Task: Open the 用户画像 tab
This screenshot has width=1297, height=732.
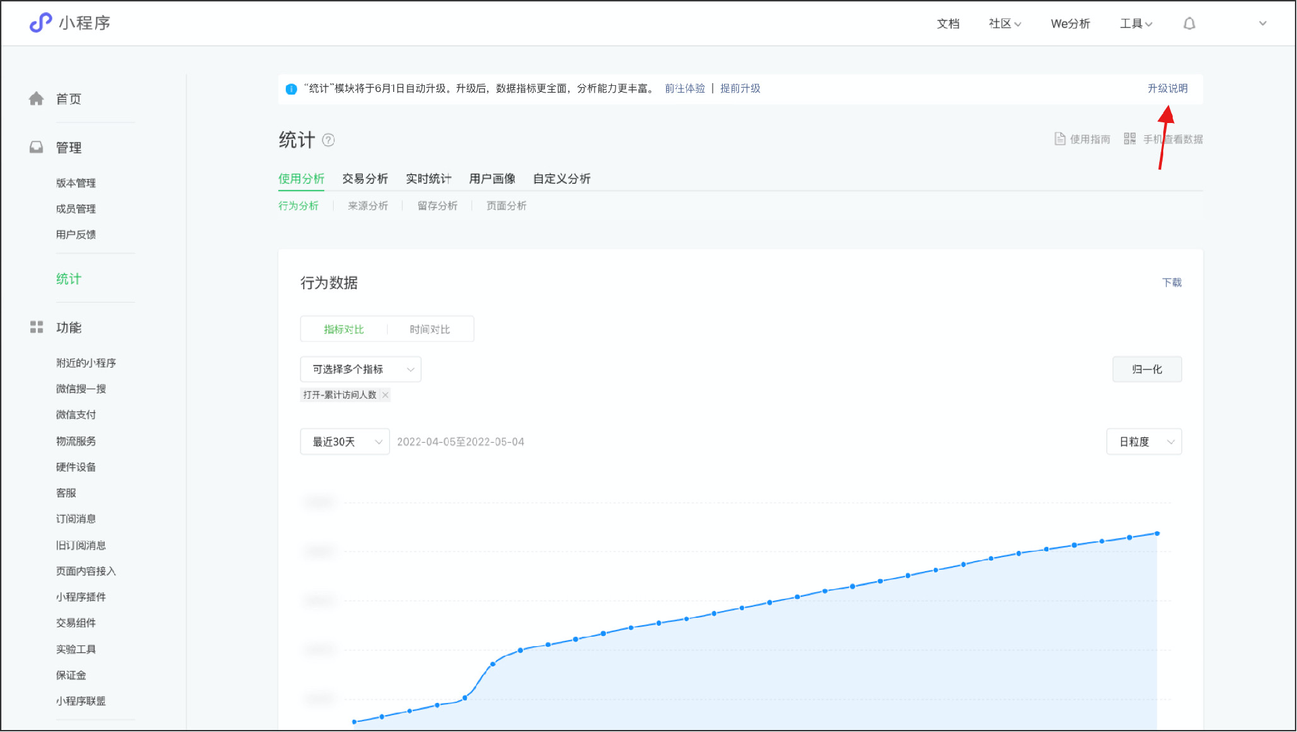Action: pyautogui.click(x=492, y=178)
